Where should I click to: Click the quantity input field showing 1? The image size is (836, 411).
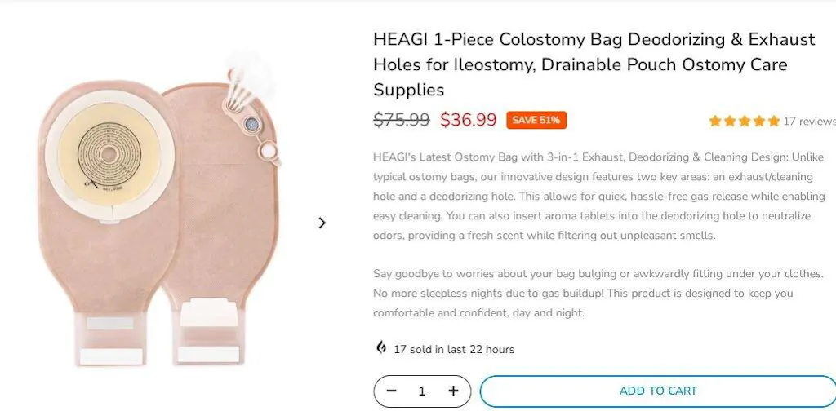(422, 391)
